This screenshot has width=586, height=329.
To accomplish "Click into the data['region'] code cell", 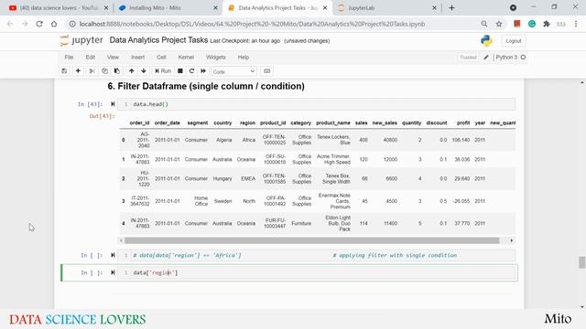I will click(316, 272).
